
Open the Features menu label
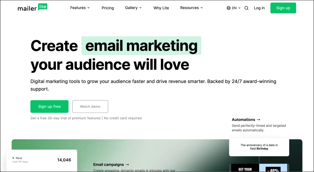[78, 8]
